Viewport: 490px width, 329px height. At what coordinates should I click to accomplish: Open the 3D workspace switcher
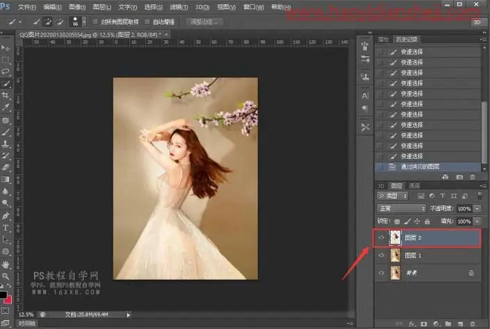click(x=477, y=22)
